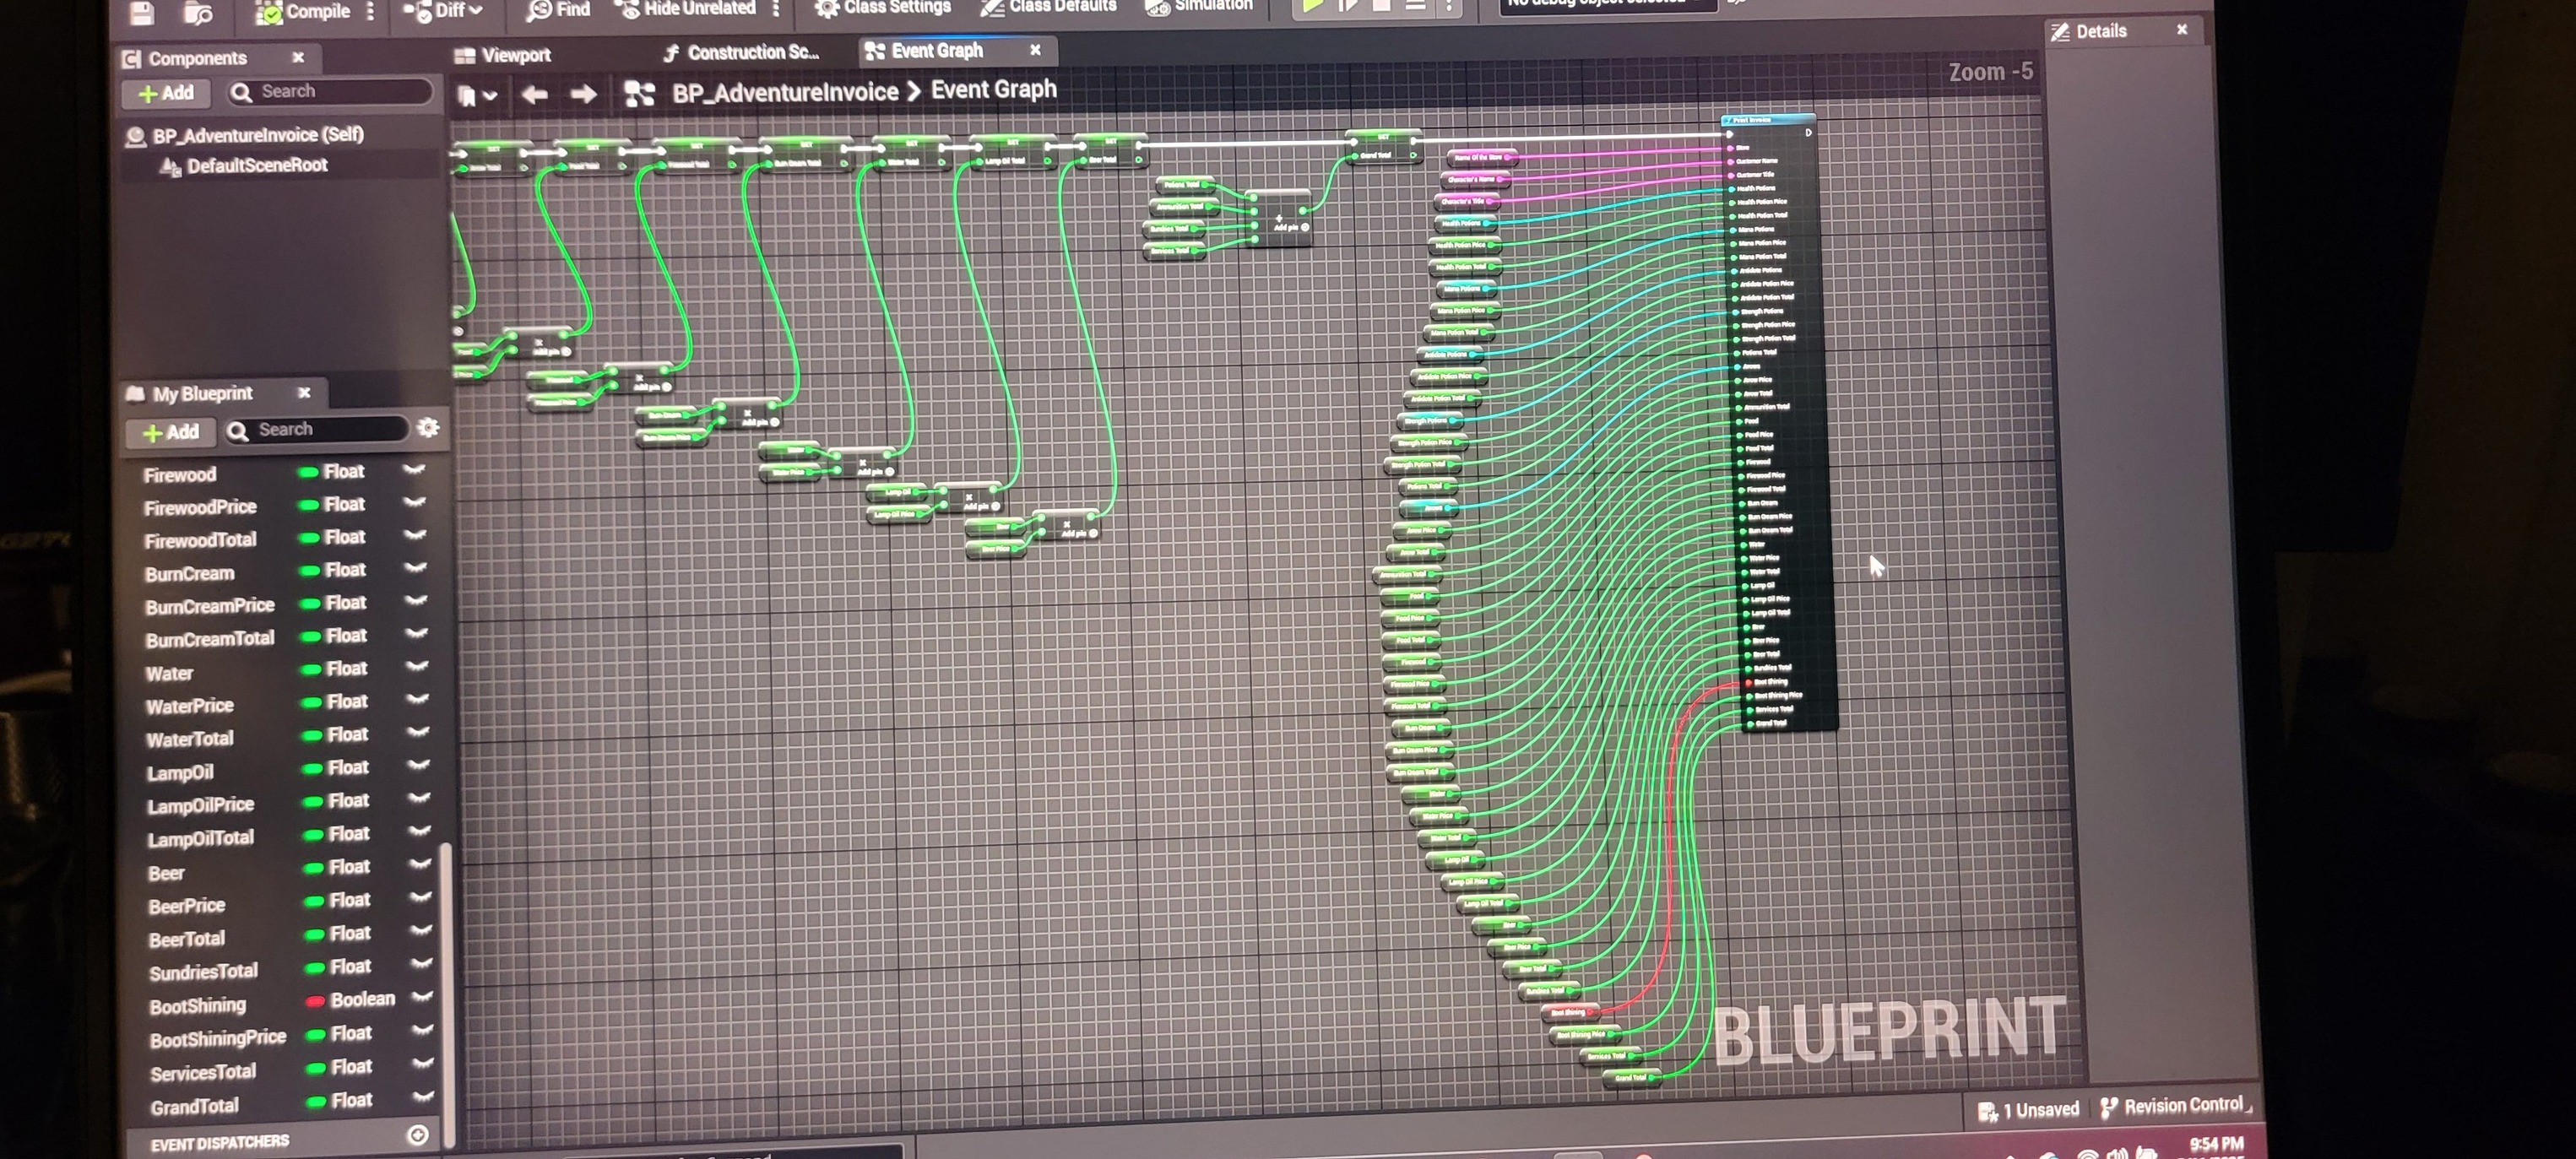
Task: Toggle the BeerTotal variable eye icon
Action: [421, 931]
